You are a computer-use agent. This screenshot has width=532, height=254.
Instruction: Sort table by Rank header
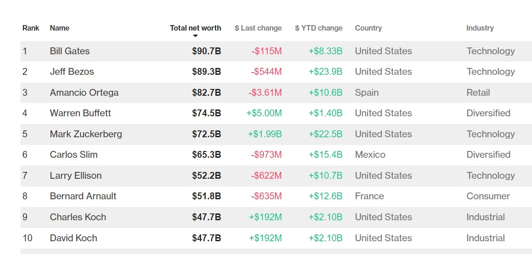click(x=31, y=28)
